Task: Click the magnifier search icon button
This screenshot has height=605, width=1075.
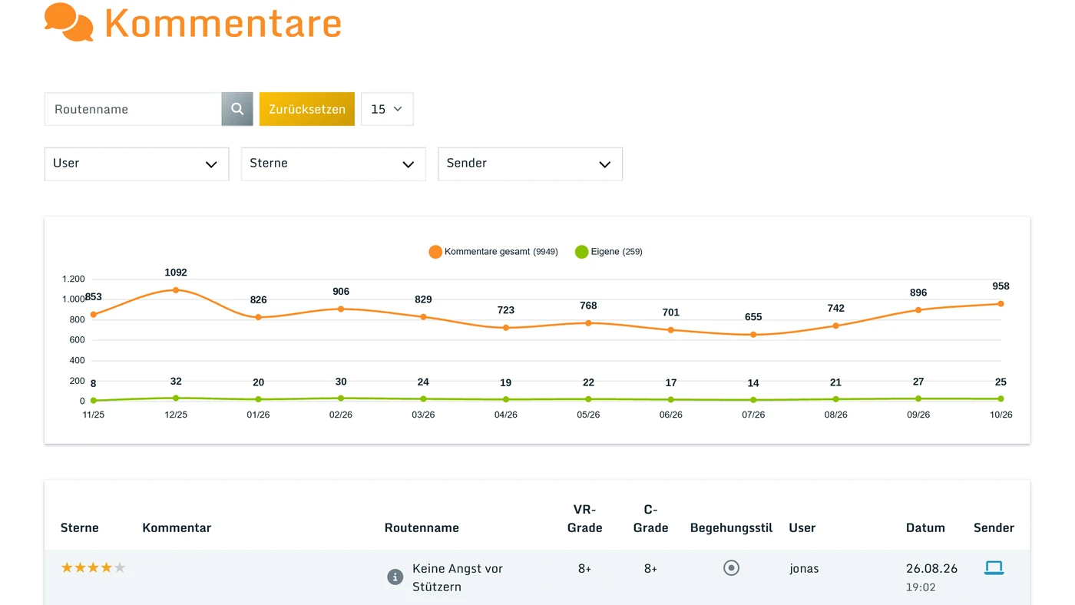Action: pyautogui.click(x=237, y=109)
